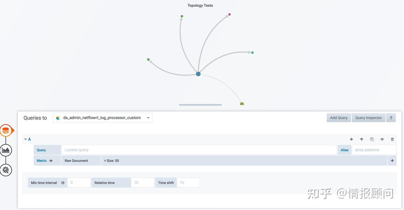404x210 pixels.
Task: Click the Add Query button
Action: [339, 118]
